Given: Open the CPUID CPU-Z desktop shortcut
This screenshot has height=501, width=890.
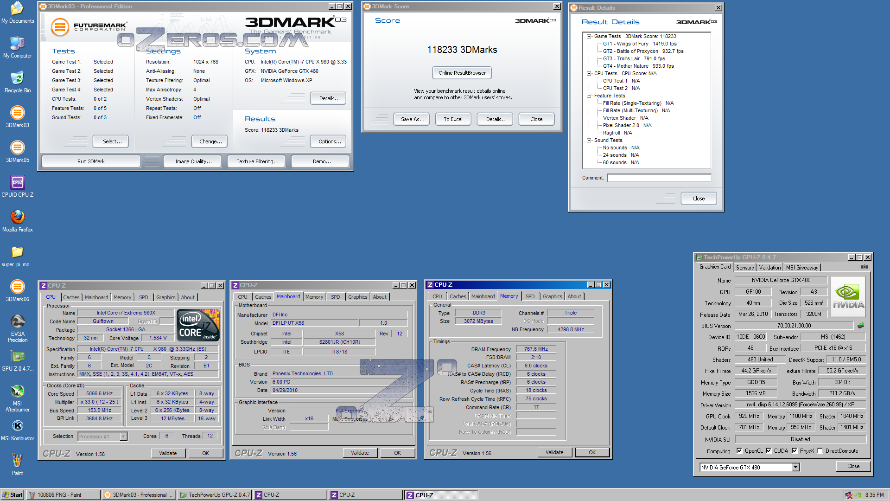Looking at the screenshot, I should coord(17,186).
